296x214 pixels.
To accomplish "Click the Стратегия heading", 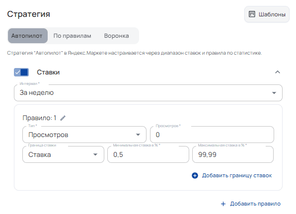I will point(29,14).
